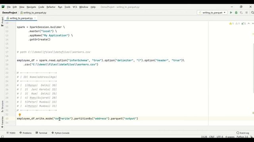Click the lock icon in status bar
This screenshot has width=254, height=142.
coord(251,137)
